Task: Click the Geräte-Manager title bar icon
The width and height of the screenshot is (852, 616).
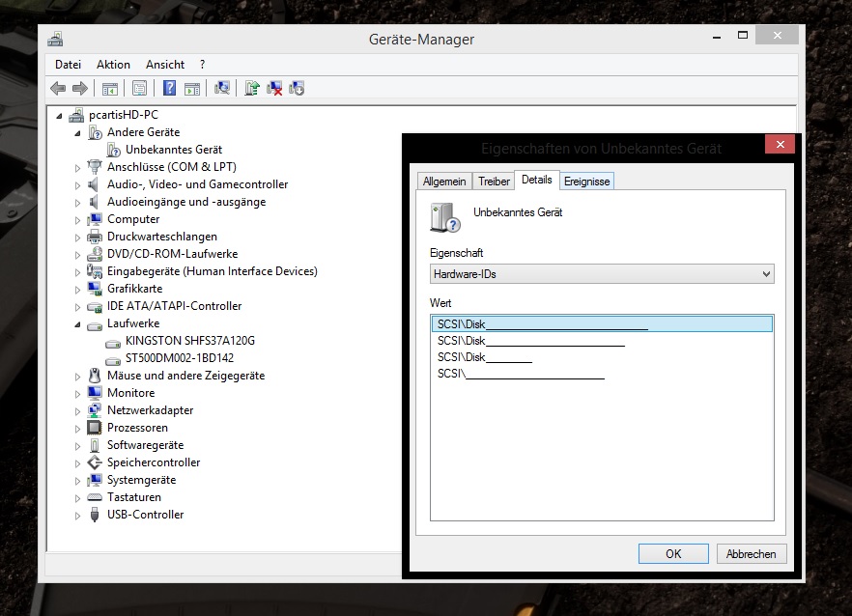Action: coord(55,40)
